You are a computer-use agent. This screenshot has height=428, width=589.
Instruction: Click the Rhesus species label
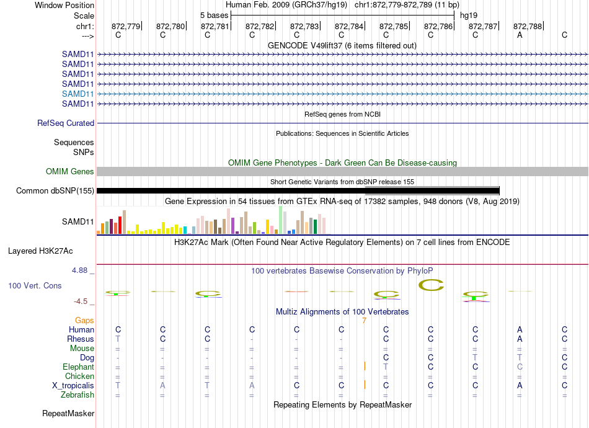coord(81,339)
